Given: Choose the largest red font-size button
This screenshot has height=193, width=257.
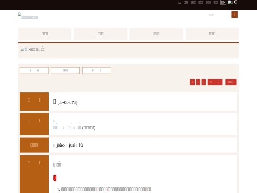Looking at the screenshot, I should [x=203, y=82].
